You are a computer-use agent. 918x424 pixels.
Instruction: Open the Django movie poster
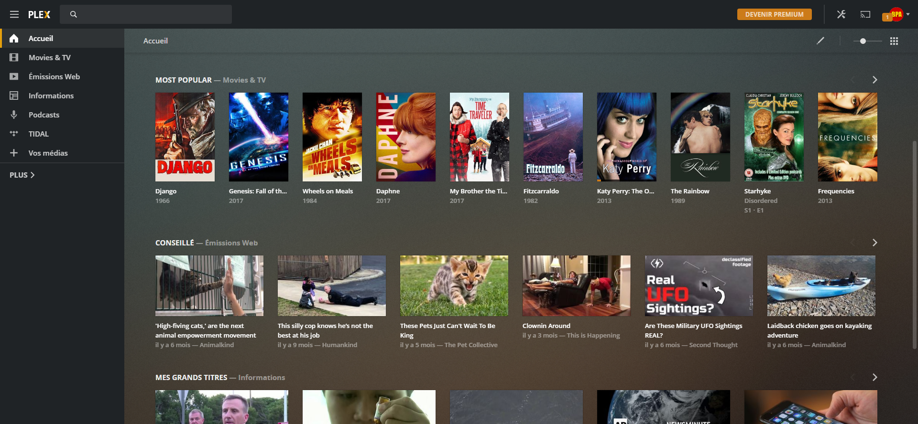(185, 137)
